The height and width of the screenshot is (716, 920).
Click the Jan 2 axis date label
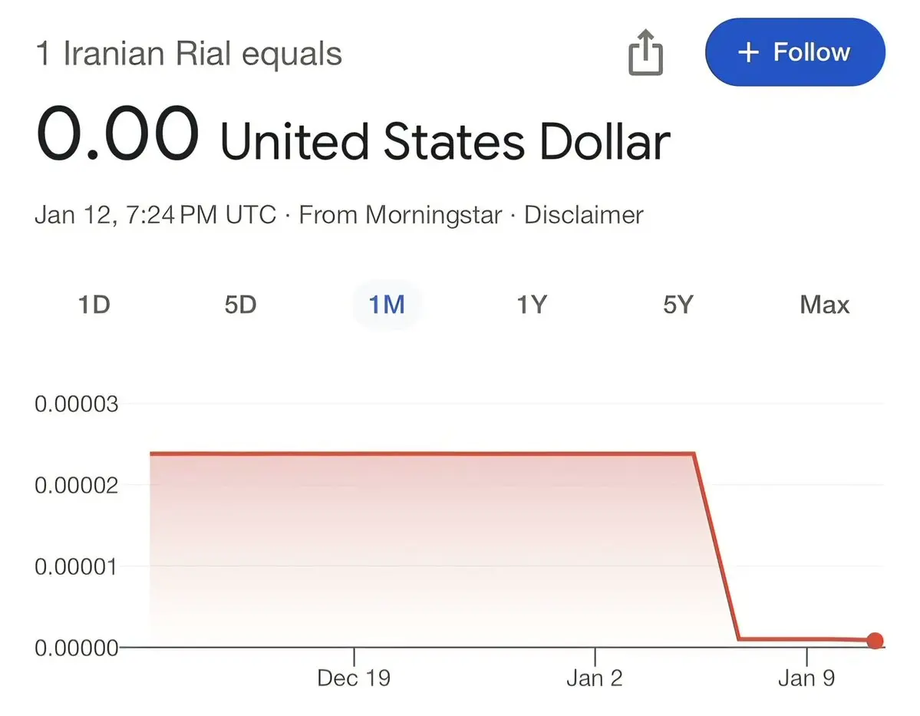click(595, 678)
